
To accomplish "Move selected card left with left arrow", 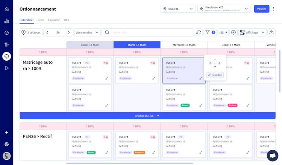I will pyautogui.click(x=211, y=63).
